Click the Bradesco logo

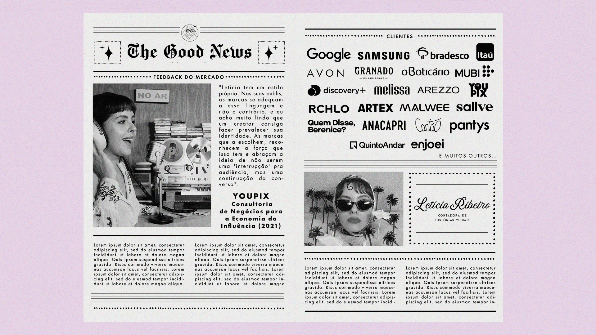point(443,55)
